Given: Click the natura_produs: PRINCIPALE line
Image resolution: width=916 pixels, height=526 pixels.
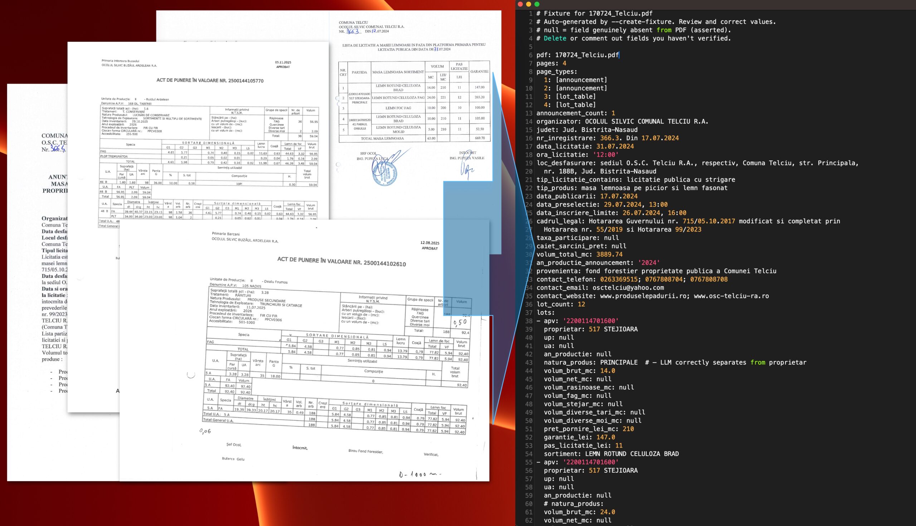Looking at the screenshot, I should [x=590, y=362].
